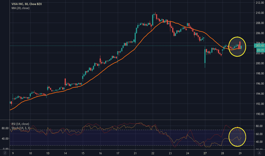Click date 29 on time axis
Viewport: 265px width, 156px height.
pos(240,153)
